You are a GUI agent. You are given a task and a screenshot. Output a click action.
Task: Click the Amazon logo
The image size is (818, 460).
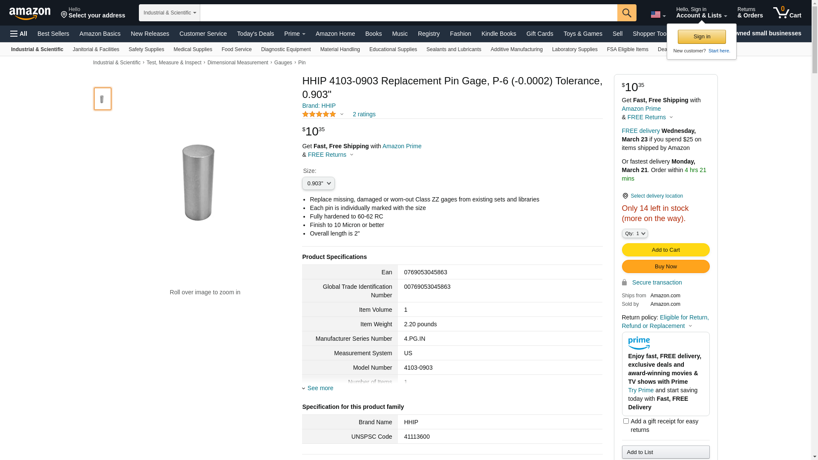(30, 13)
